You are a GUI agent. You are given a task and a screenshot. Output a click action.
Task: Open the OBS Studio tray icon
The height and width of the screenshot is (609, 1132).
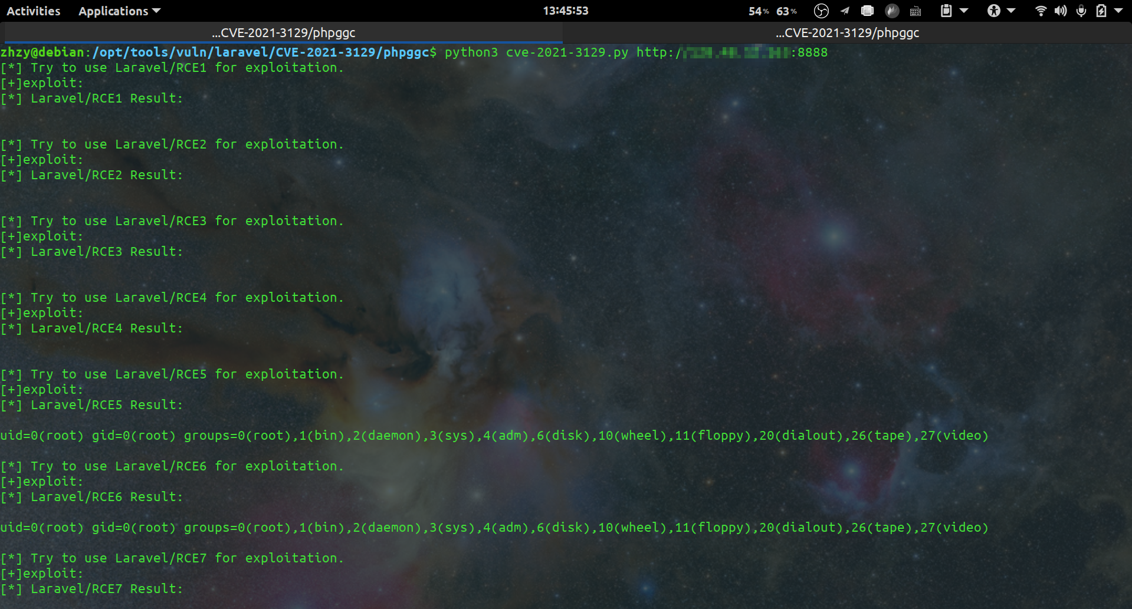point(821,11)
